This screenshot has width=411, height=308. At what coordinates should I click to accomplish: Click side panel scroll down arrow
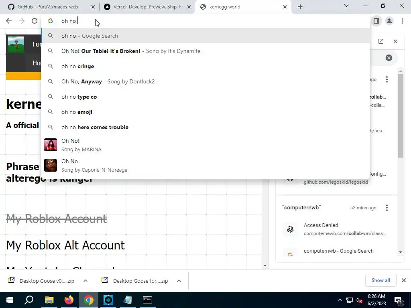tap(401, 252)
